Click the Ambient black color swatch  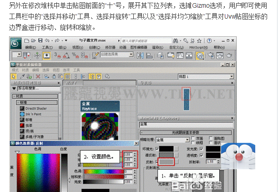point(166,149)
